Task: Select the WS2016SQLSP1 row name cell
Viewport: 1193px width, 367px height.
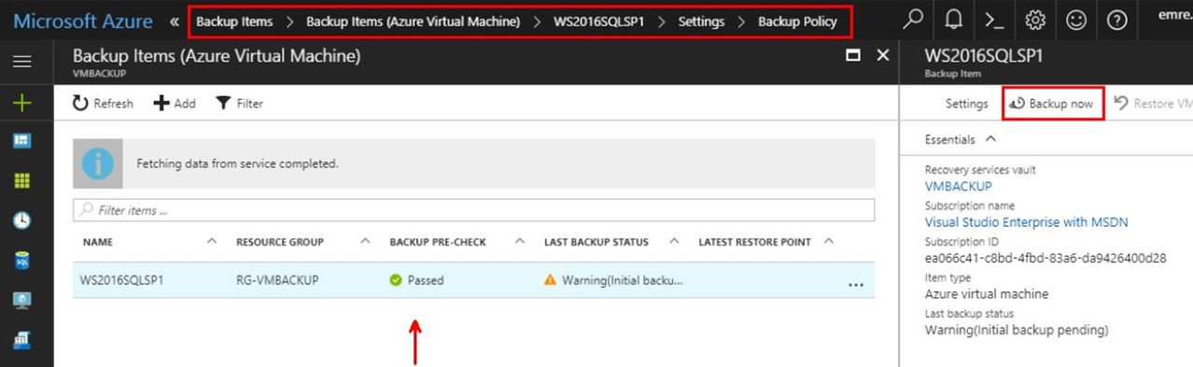Action: pyautogui.click(x=122, y=280)
